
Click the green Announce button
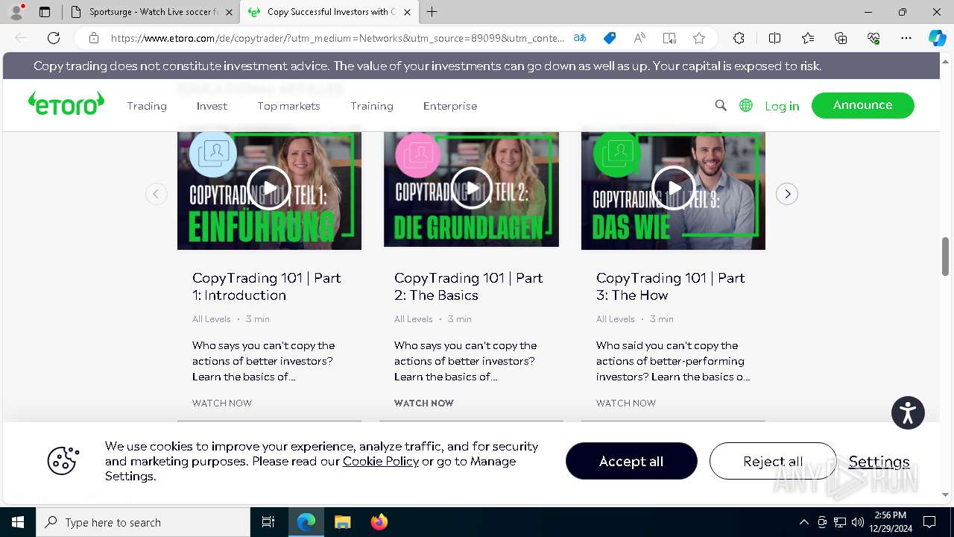point(863,105)
